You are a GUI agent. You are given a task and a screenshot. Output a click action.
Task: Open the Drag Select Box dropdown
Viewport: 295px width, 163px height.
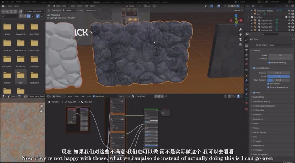click(x=91, y=10)
